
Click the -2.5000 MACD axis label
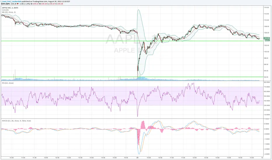[267, 154]
